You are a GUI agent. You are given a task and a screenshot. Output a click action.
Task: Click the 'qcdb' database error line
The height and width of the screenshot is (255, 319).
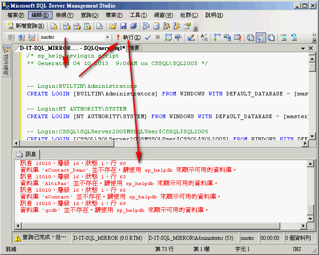pyautogui.click(x=114, y=210)
